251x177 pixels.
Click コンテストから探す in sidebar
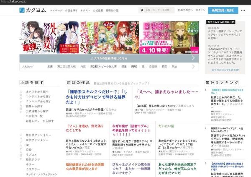pyautogui.click(x=38, y=96)
